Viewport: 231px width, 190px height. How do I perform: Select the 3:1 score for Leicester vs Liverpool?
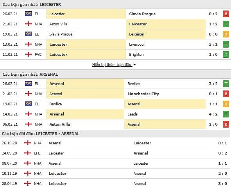[213, 44]
